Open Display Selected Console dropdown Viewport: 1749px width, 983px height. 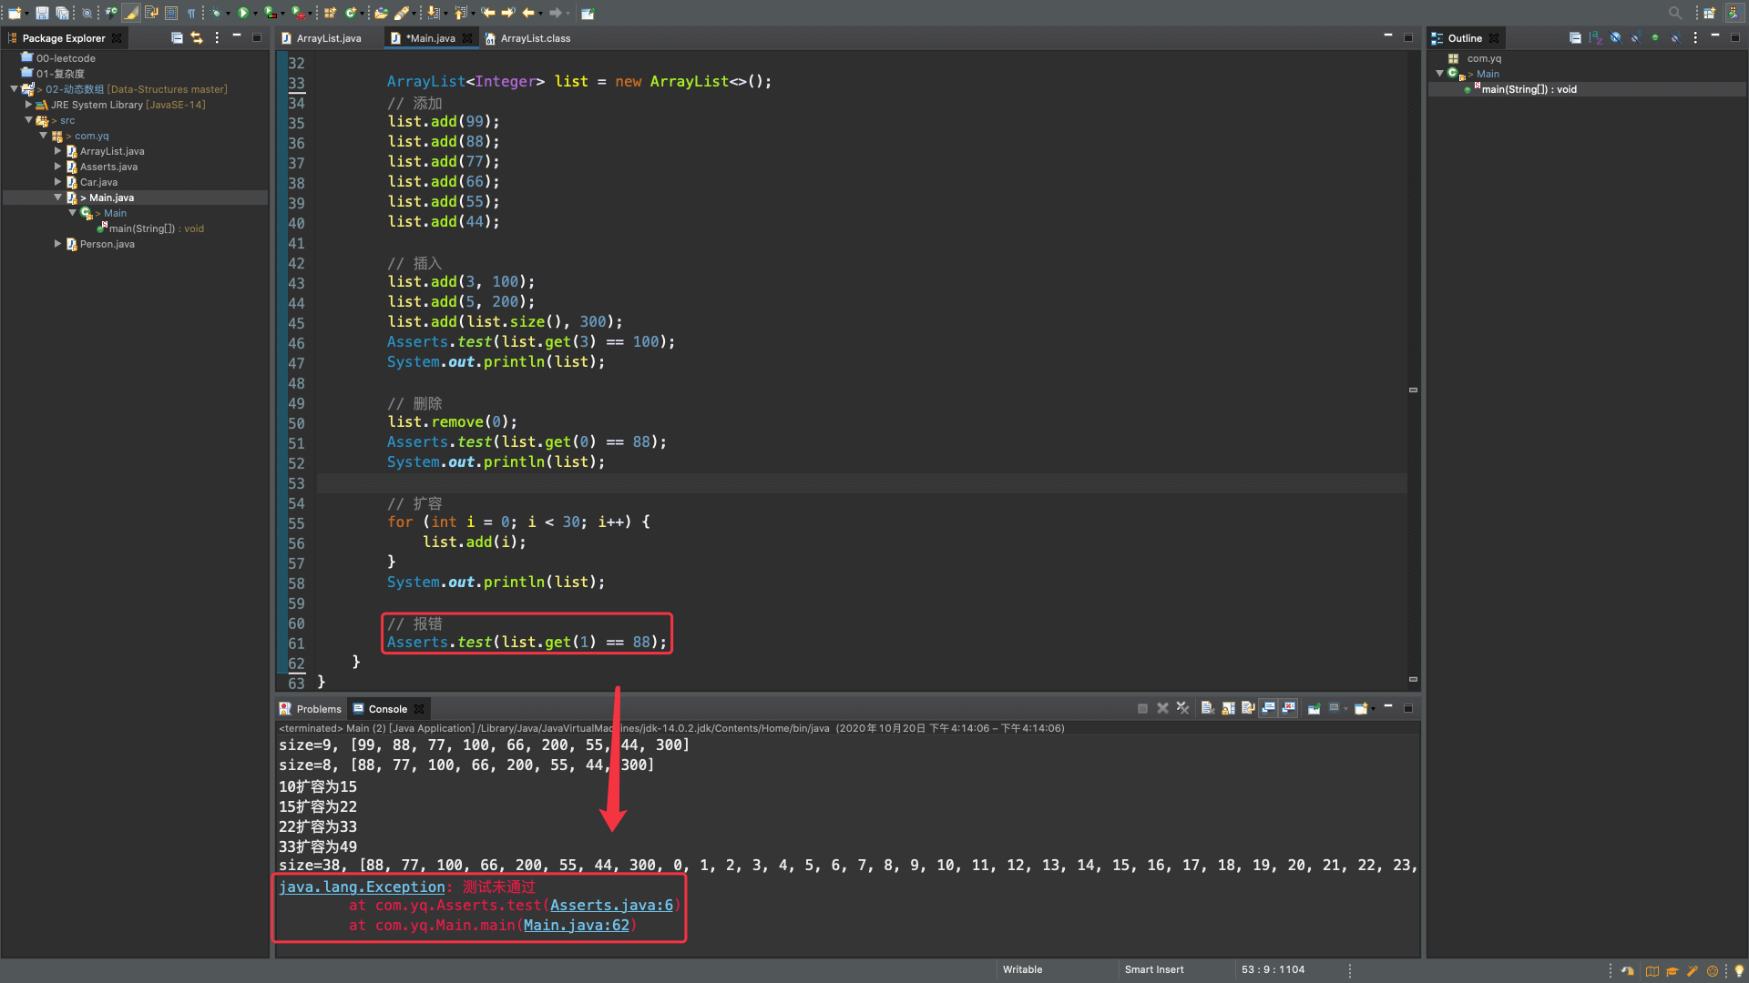[x=1345, y=708]
